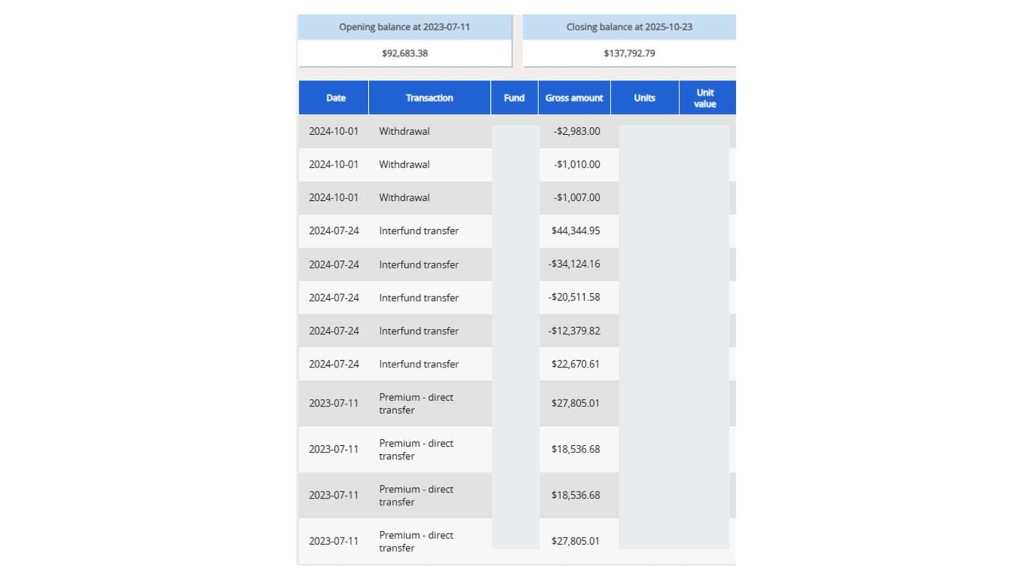Click the Opening balance at 2023-07-11 heading

pos(404,27)
